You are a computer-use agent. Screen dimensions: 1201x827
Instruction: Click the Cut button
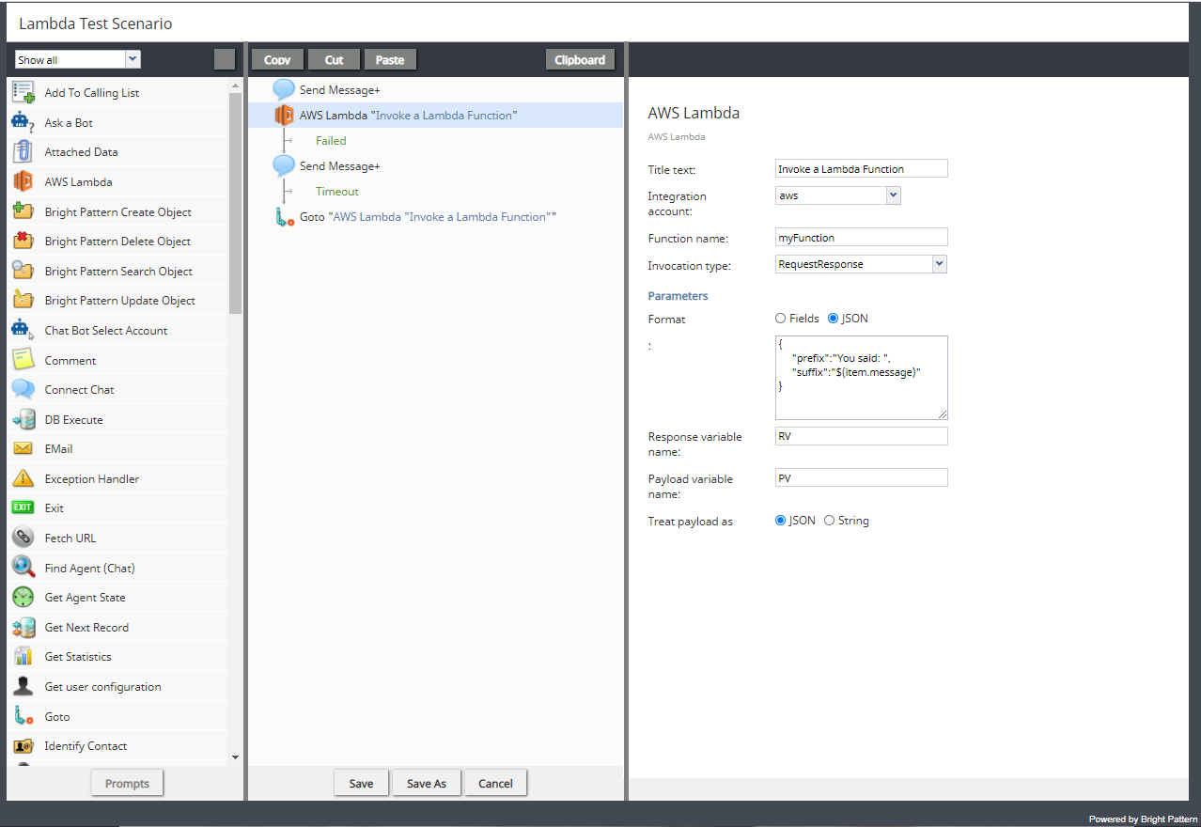(x=334, y=59)
